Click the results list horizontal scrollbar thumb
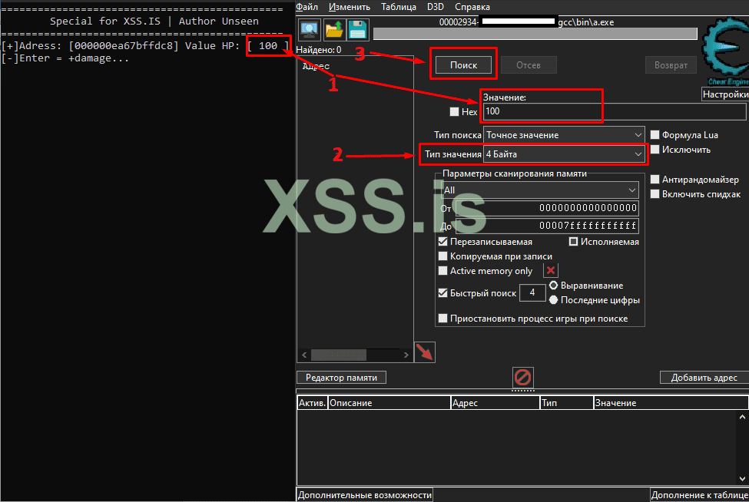 click(339, 355)
